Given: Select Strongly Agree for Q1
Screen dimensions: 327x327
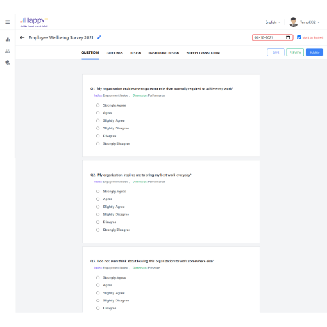Looking at the screenshot, I should pos(97,105).
